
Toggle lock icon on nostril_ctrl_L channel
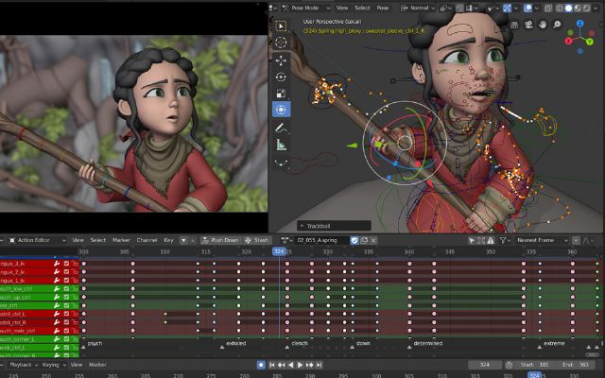(75, 314)
